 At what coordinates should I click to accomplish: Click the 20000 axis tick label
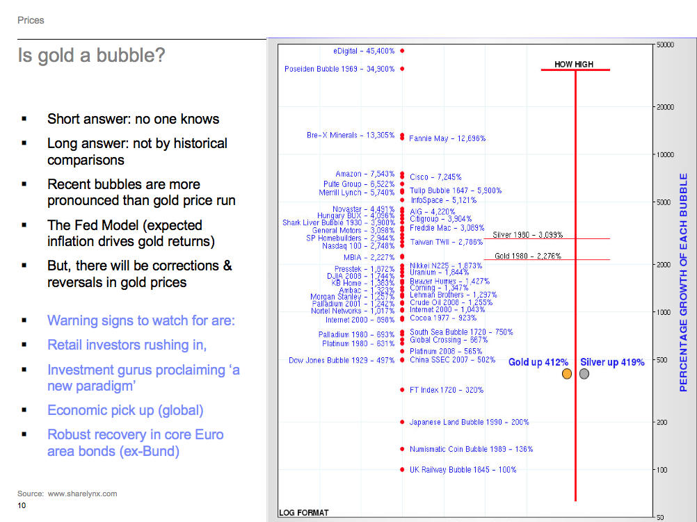click(x=665, y=107)
